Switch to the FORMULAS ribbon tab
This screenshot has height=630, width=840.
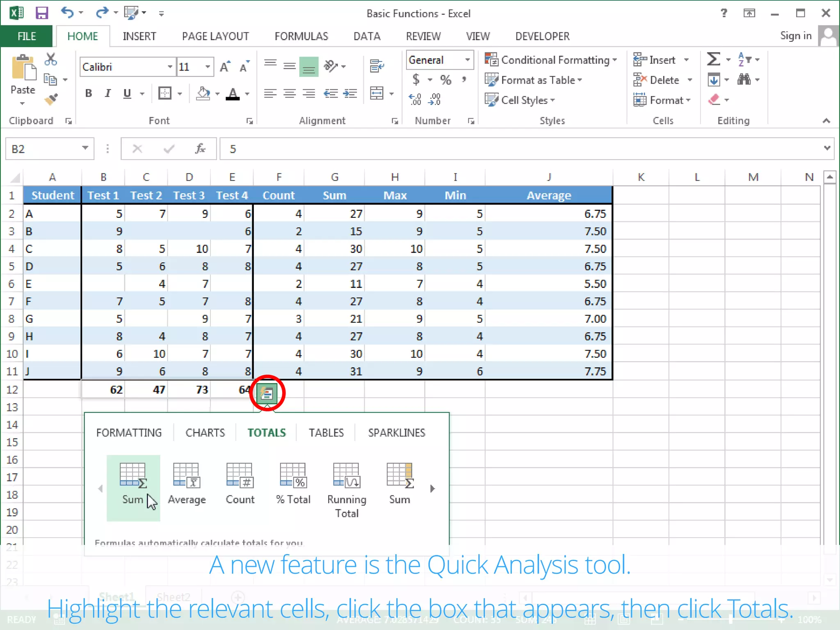[301, 36]
